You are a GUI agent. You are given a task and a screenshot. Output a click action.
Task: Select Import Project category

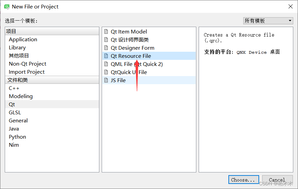(52, 72)
